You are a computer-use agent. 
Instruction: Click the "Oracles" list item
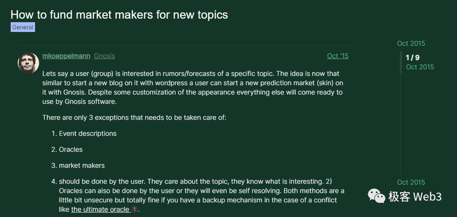(71, 150)
